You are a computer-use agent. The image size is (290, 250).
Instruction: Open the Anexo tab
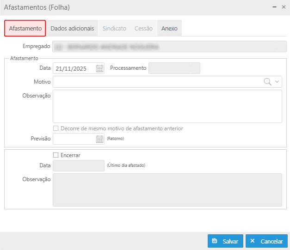(169, 28)
